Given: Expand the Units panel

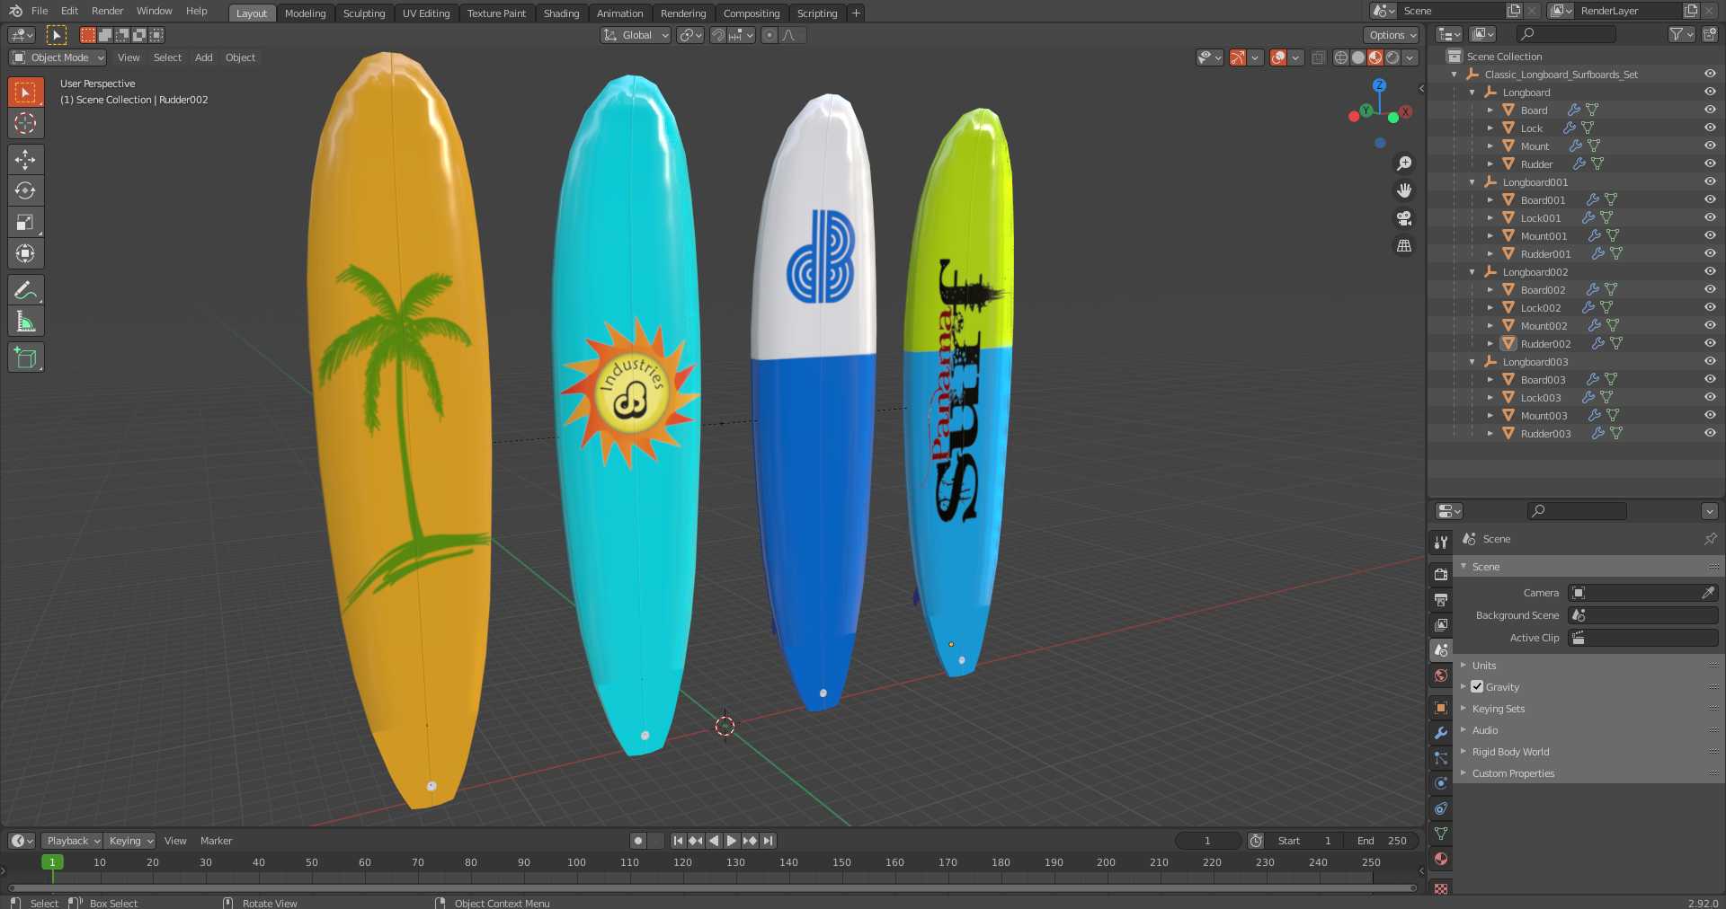Looking at the screenshot, I should click(x=1484, y=666).
